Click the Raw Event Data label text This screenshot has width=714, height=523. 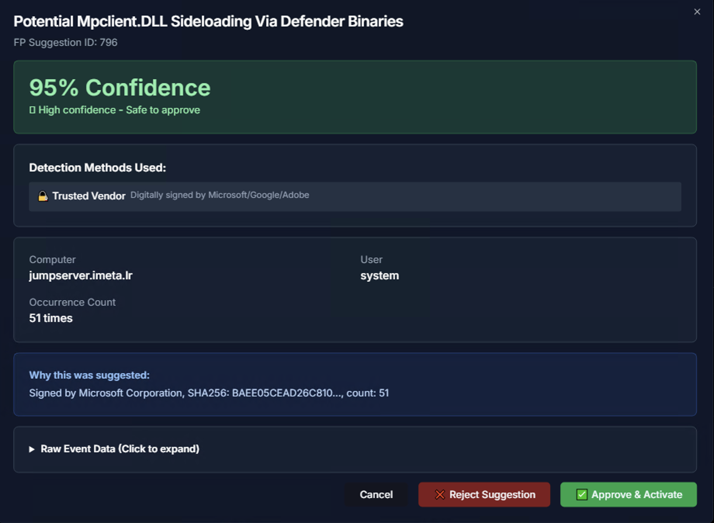pos(120,449)
